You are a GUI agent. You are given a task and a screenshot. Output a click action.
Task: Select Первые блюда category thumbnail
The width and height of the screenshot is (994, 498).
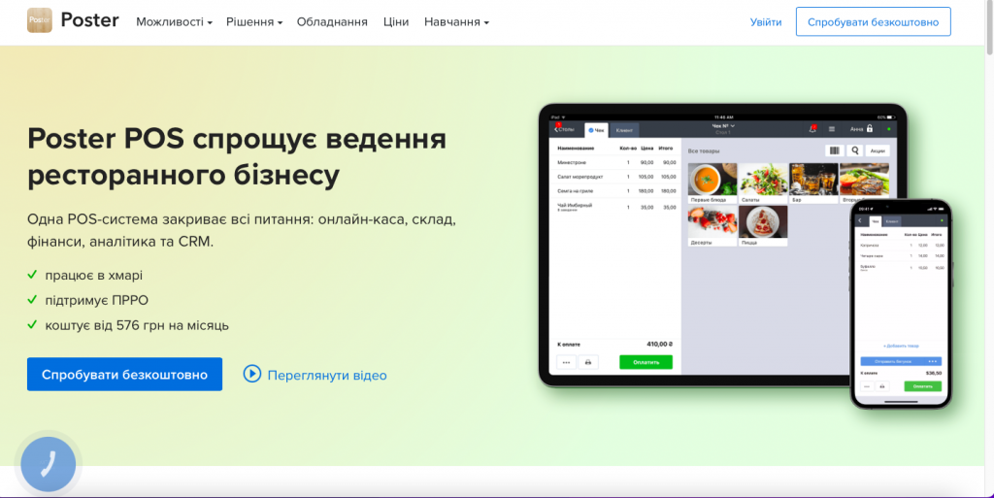(712, 183)
